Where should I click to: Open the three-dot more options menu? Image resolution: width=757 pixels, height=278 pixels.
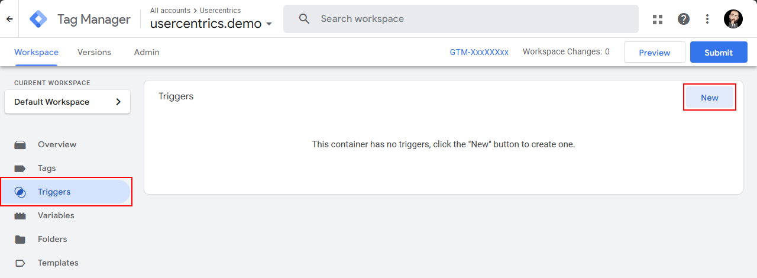[707, 19]
